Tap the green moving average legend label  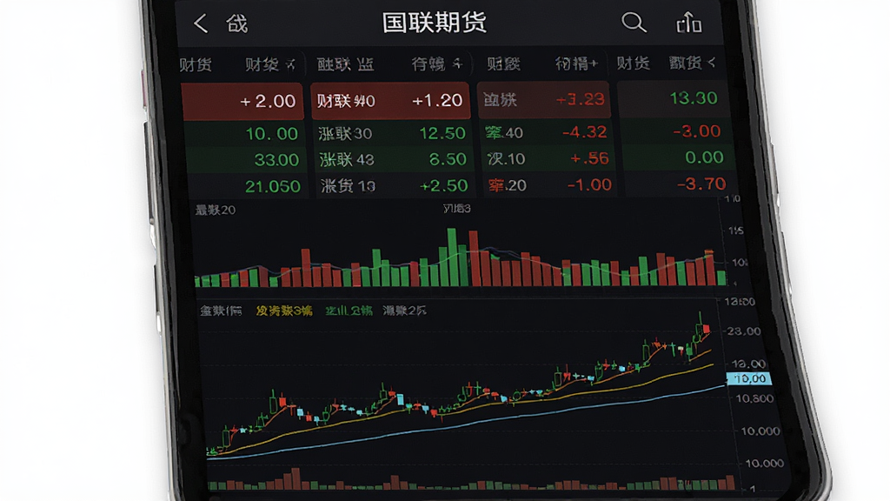[349, 311]
